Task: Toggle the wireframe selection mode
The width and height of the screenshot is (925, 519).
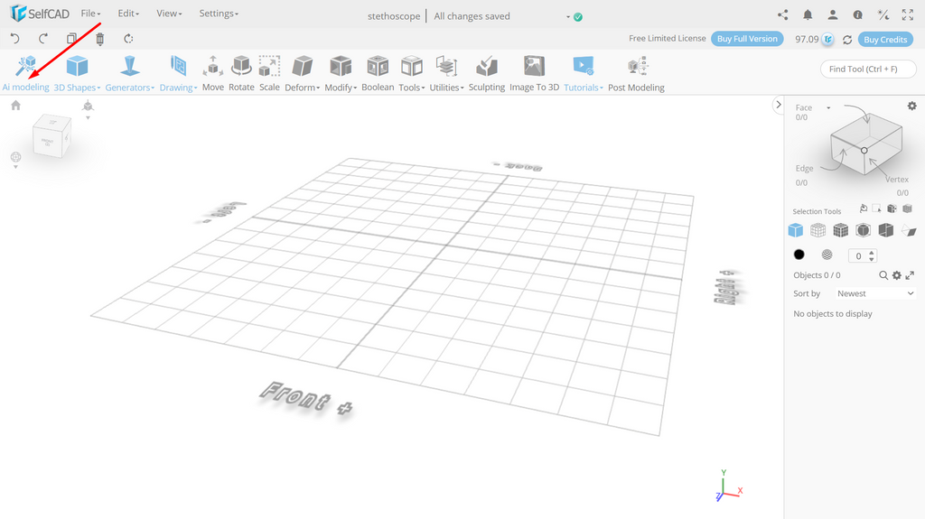Action: coord(818,230)
